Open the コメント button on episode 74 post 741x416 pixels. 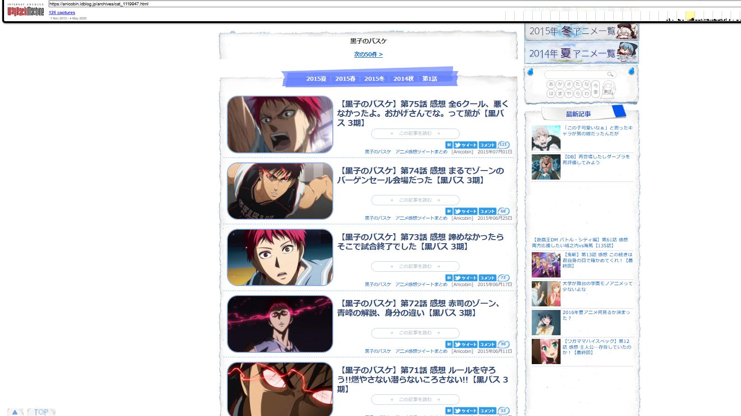(x=487, y=211)
